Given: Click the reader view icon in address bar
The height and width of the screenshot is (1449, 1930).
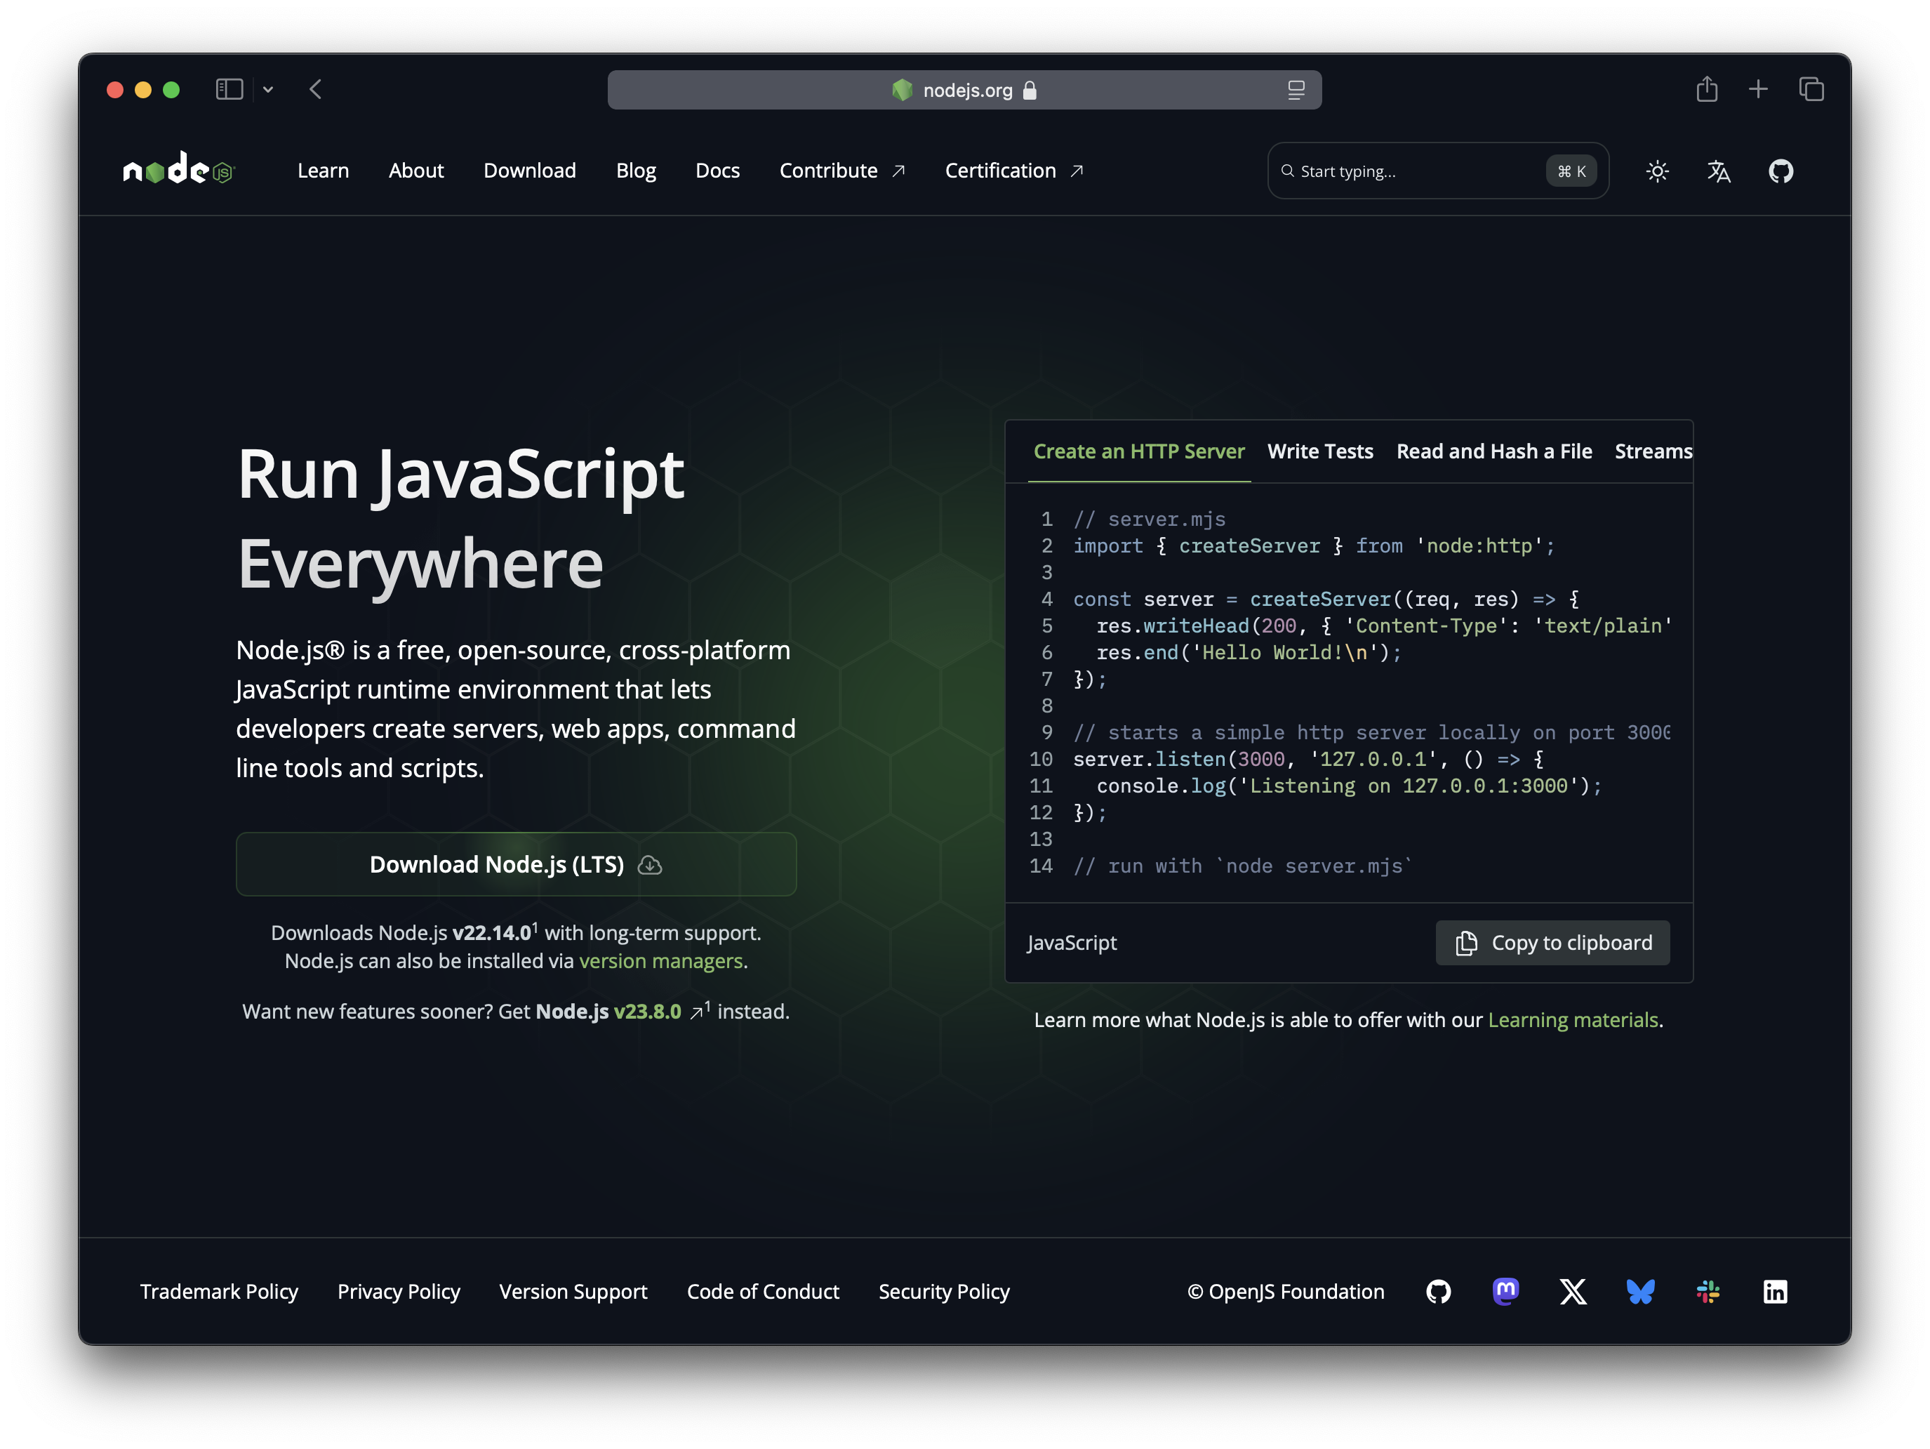Looking at the screenshot, I should point(1296,90).
